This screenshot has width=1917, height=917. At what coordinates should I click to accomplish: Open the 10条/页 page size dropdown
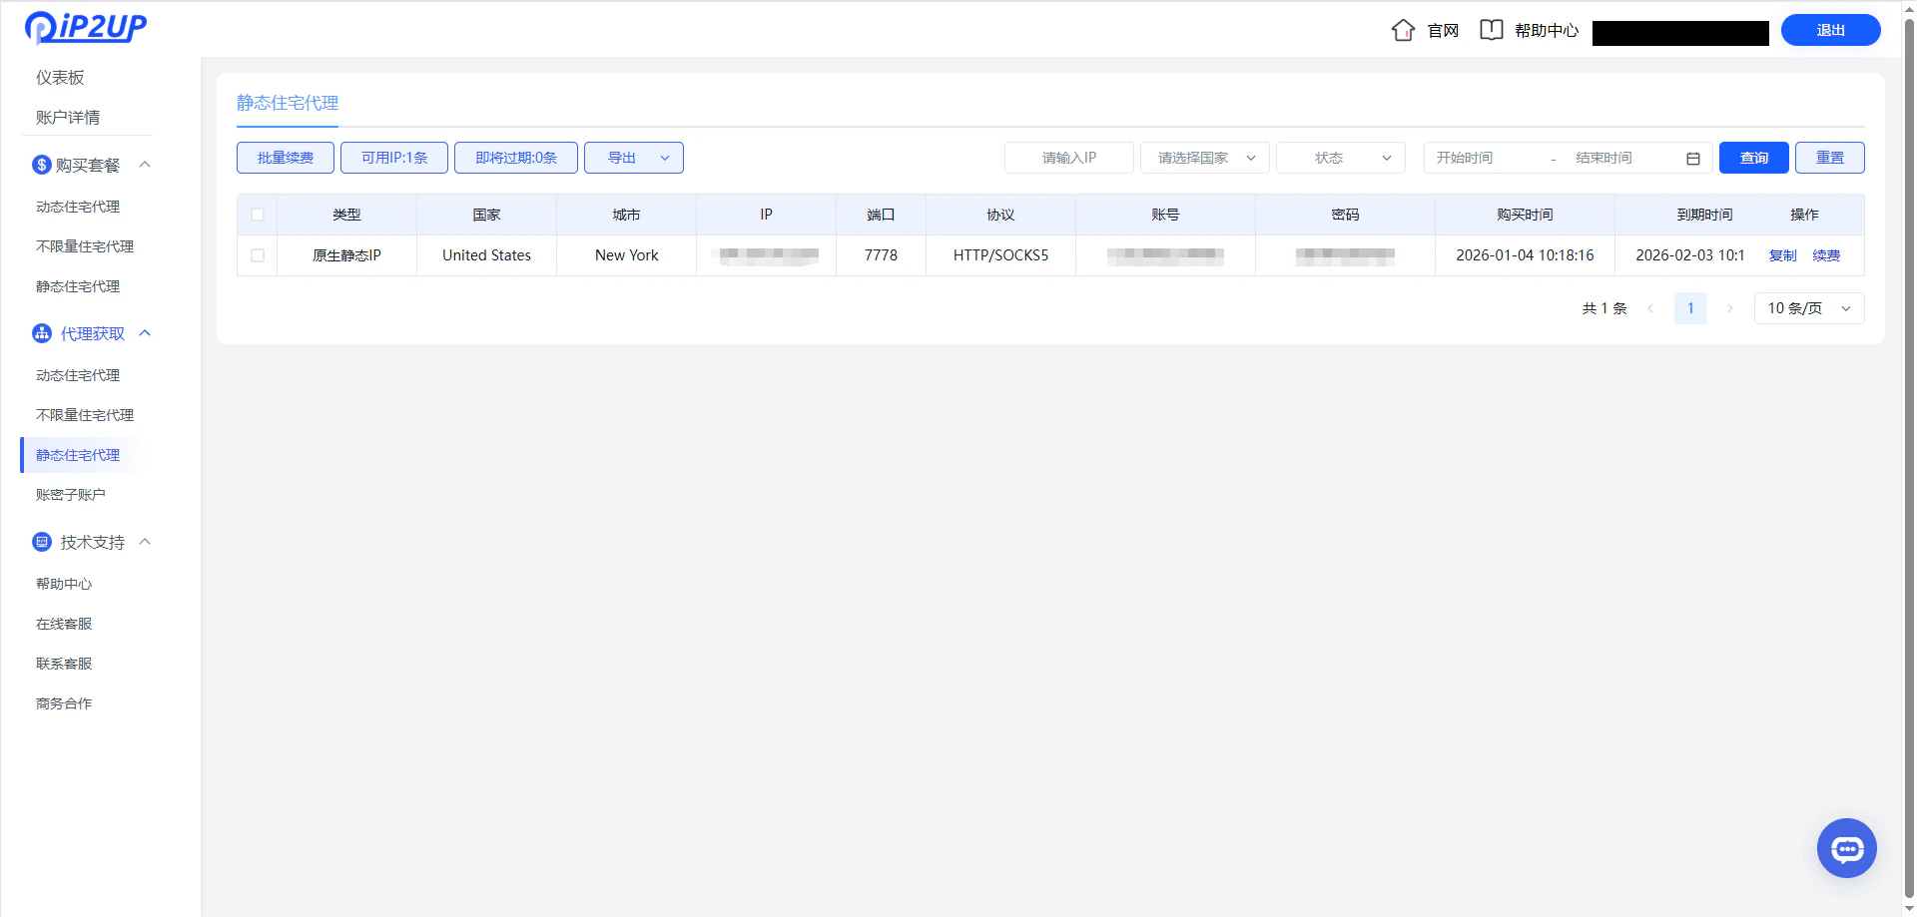pos(1807,307)
